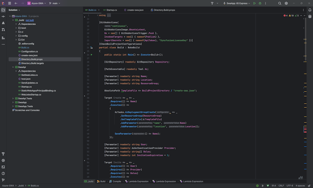Open the Notifications bell panel

pos(309,10)
